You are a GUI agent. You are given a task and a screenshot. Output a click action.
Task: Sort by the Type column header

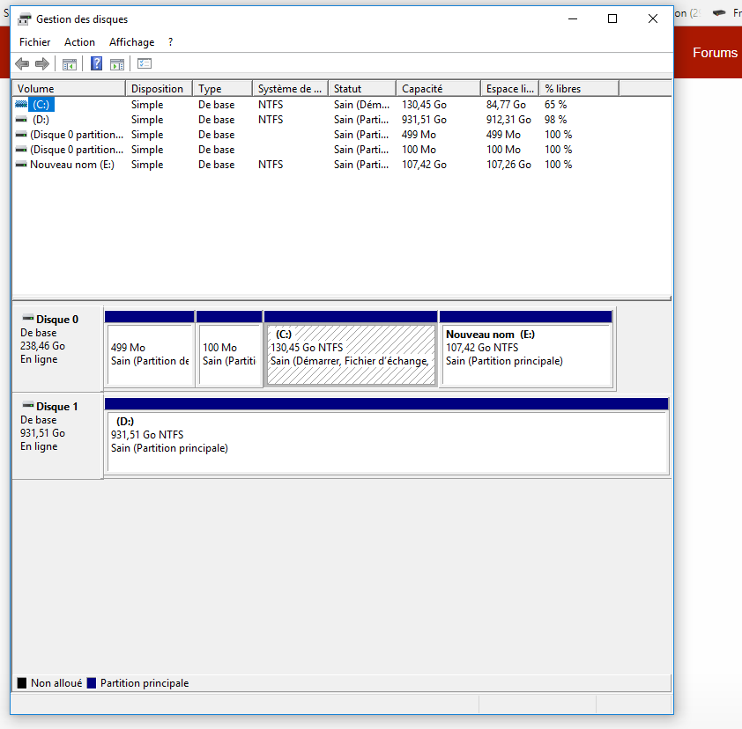click(222, 88)
